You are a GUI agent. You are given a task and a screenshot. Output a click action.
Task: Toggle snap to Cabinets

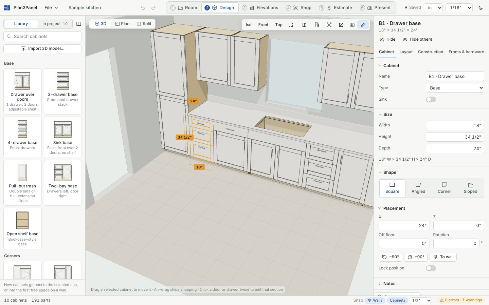[x=397, y=300]
